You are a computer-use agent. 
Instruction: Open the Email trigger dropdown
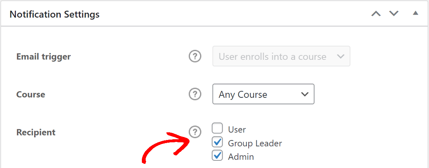281,57
